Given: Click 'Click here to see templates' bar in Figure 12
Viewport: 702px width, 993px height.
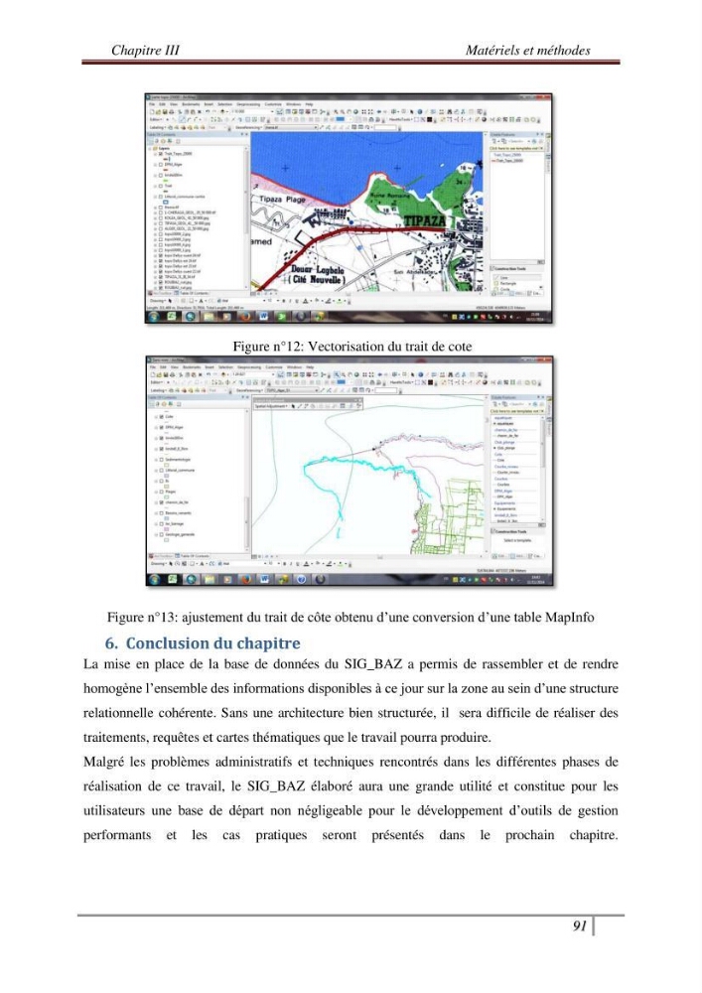Looking at the screenshot, I should [x=516, y=148].
